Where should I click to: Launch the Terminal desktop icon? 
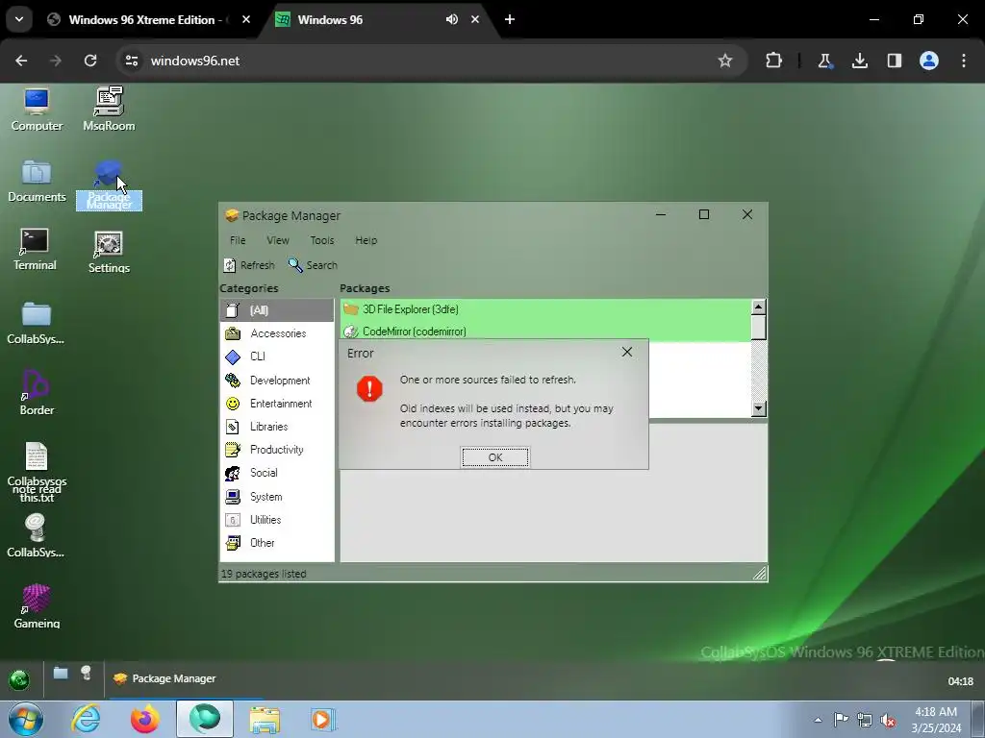click(35, 250)
